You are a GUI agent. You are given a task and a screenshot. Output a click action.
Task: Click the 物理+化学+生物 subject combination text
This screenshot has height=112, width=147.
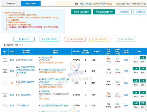click(86, 4)
